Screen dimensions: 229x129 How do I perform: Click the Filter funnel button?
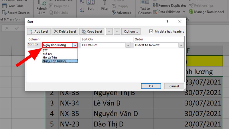coord(105,6)
